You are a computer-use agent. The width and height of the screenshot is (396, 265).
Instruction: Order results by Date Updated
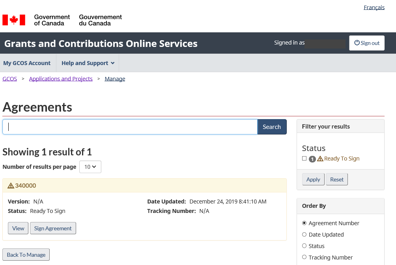click(304, 235)
